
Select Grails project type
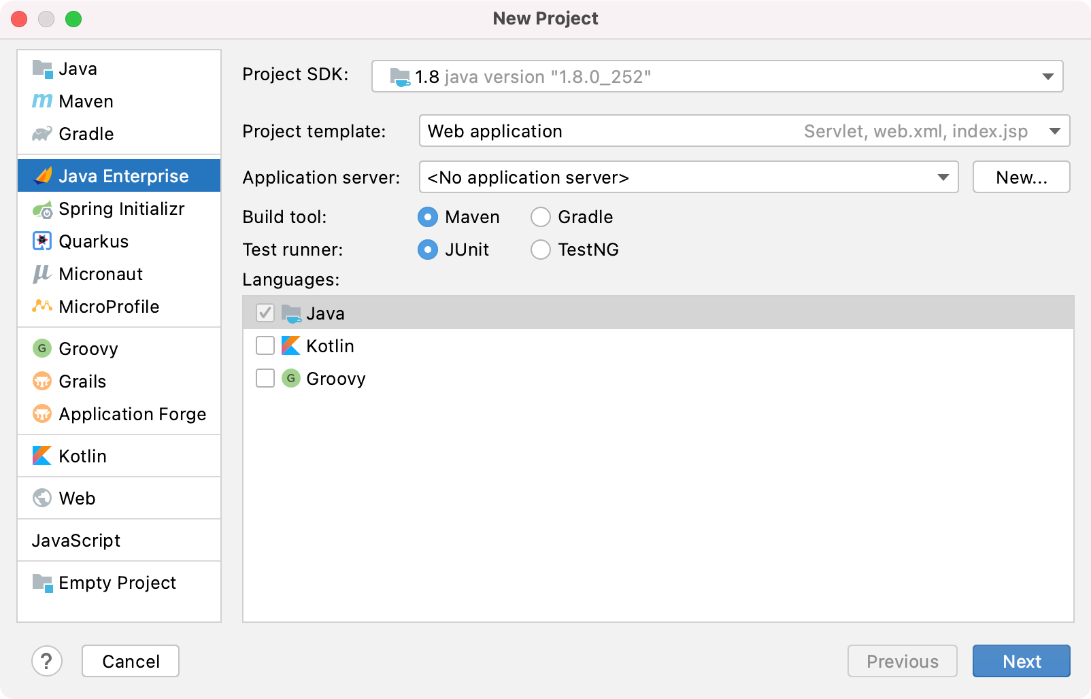[119, 381]
